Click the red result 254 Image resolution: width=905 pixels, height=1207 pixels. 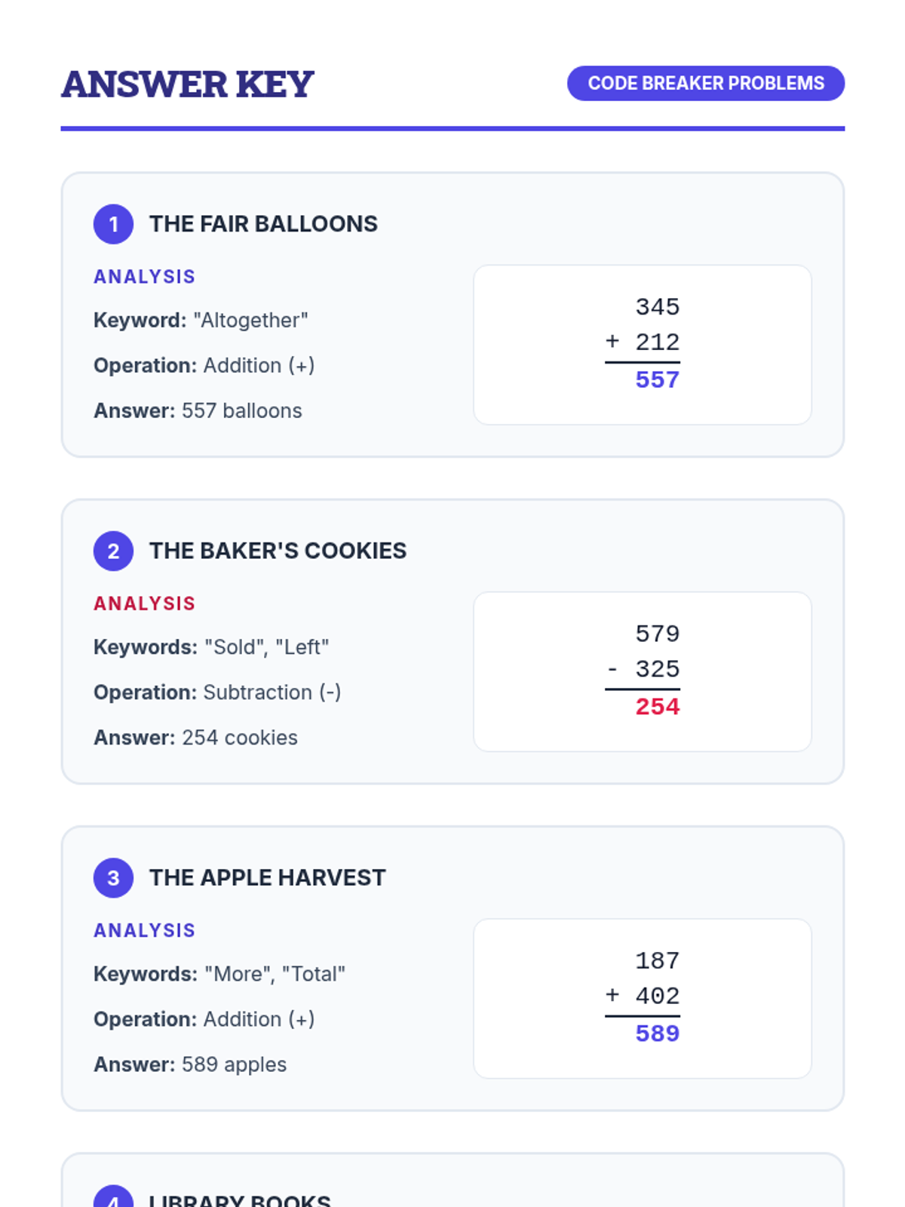(x=657, y=707)
